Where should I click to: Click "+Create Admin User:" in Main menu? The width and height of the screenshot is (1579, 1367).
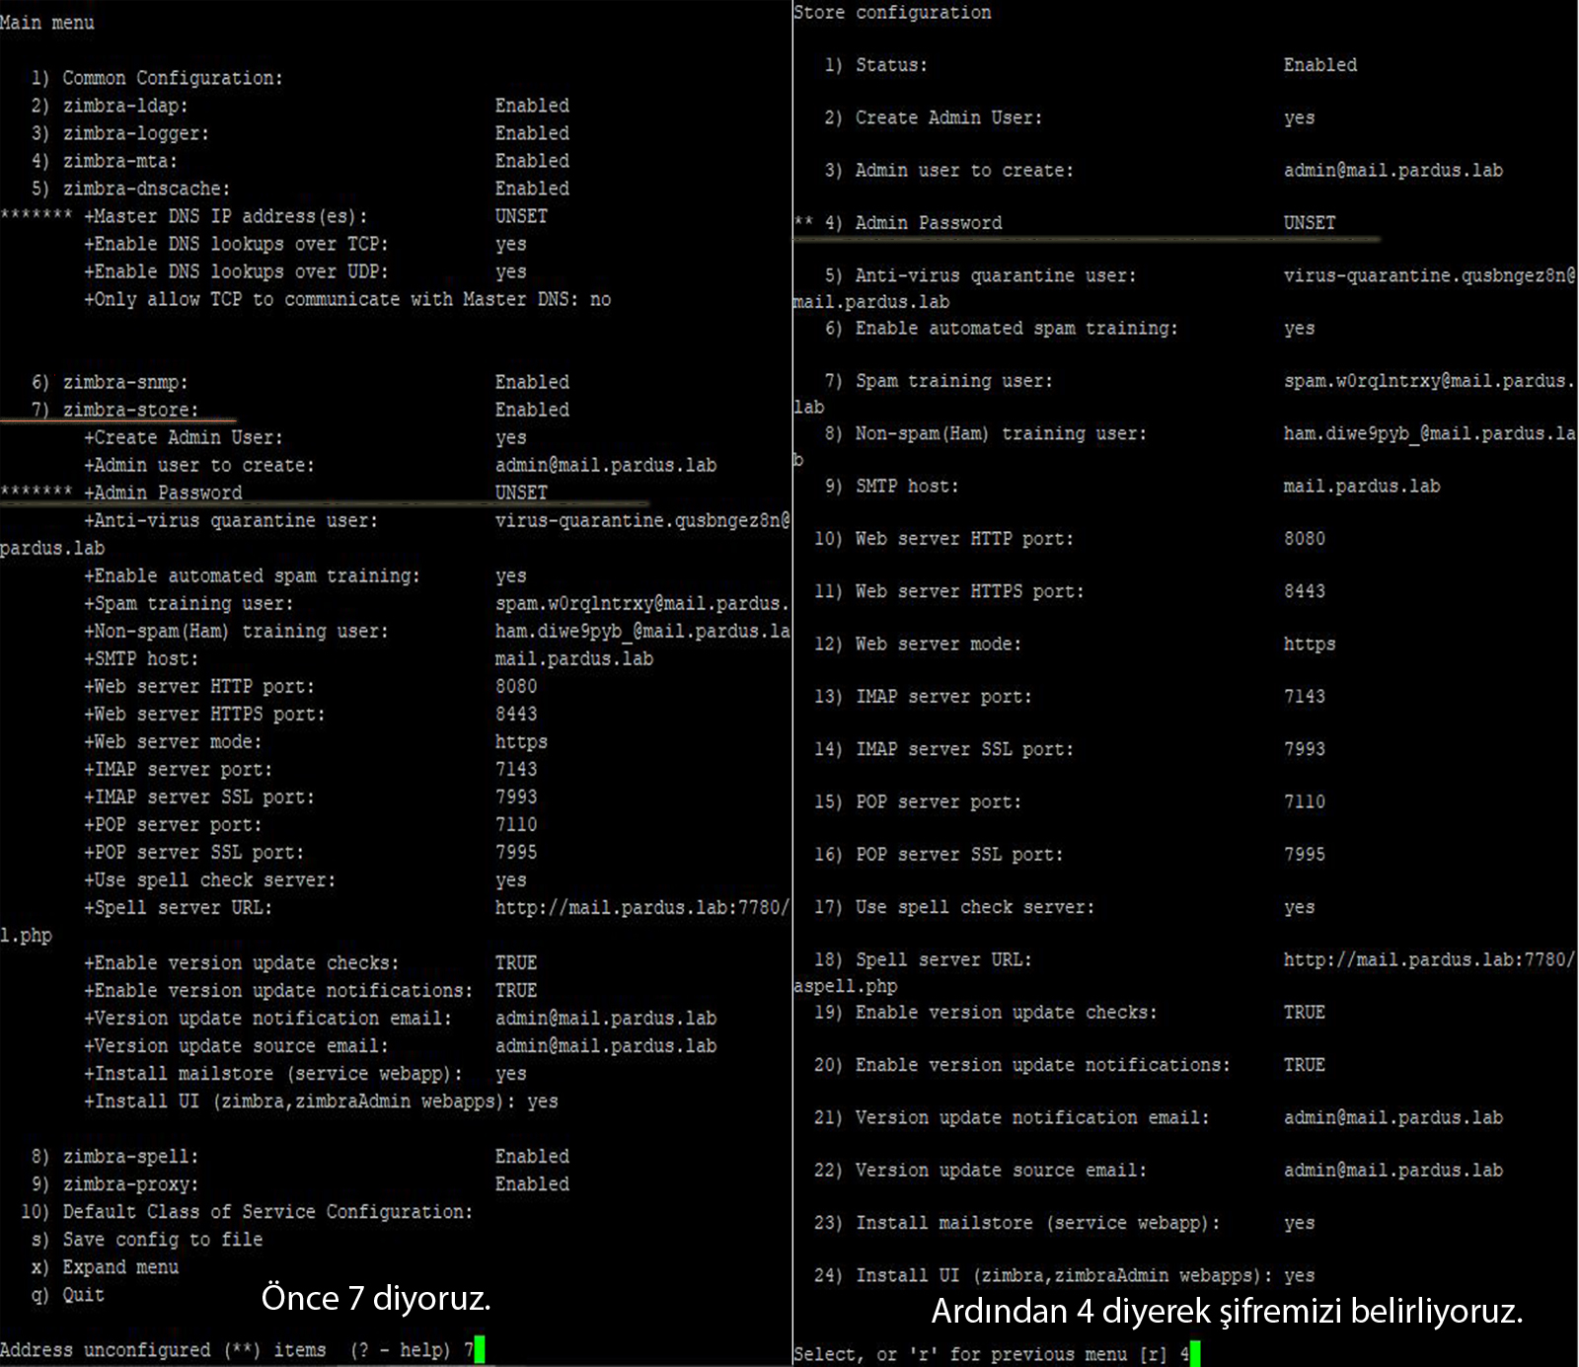point(184,437)
